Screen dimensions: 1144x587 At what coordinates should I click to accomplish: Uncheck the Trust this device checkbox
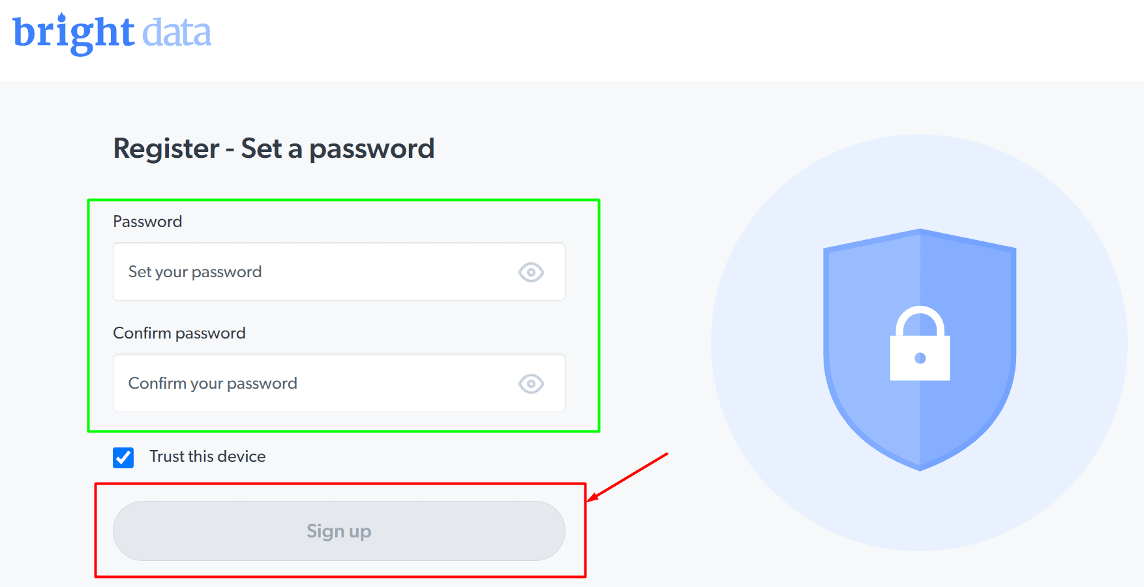(x=123, y=457)
